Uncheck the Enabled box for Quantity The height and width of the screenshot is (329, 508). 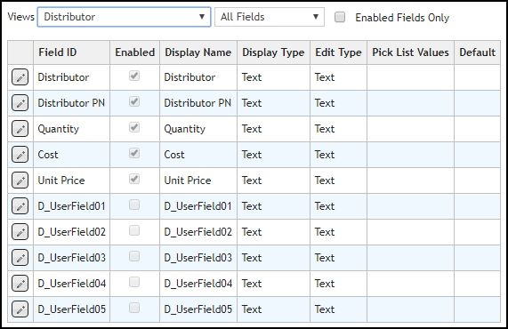click(134, 127)
